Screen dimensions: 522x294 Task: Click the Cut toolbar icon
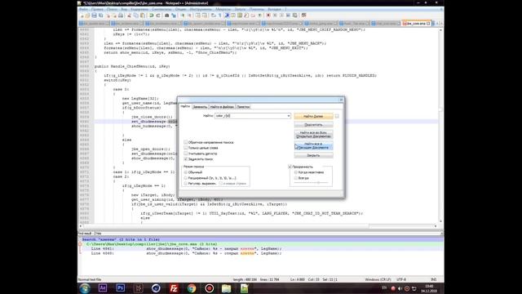click(x=129, y=16)
